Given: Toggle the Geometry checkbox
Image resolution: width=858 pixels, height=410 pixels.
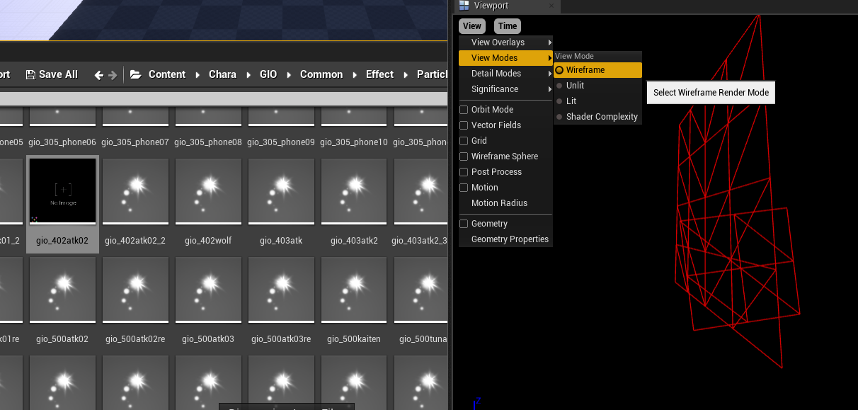Looking at the screenshot, I should [464, 224].
